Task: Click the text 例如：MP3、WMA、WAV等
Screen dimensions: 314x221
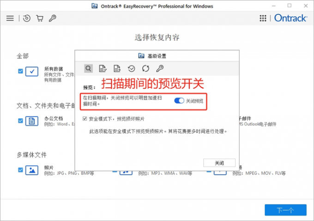Action: coord(165,173)
